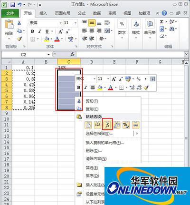Image resolution: width=190 pixels, height=205 pixels.
Task: Click the decrease indent icon in ribbon
Action: click(x=85, y=39)
